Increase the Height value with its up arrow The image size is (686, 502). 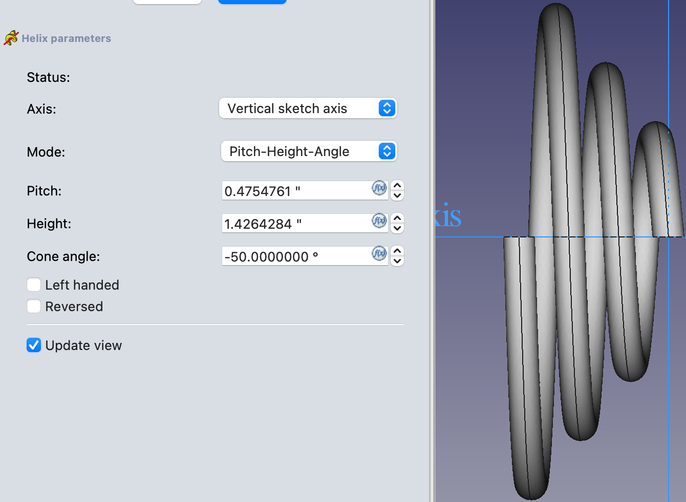click(x=397, y=217)
